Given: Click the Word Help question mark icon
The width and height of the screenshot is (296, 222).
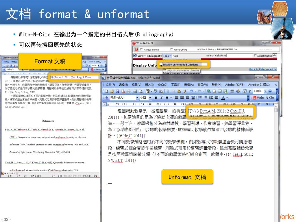Looking at the screenshot, I should click(x=270, y=91).
